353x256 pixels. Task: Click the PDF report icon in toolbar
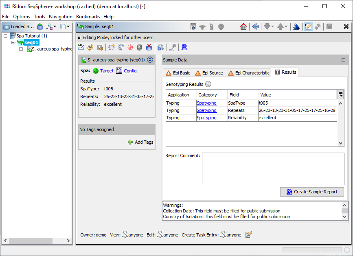(x=184, y=47)
